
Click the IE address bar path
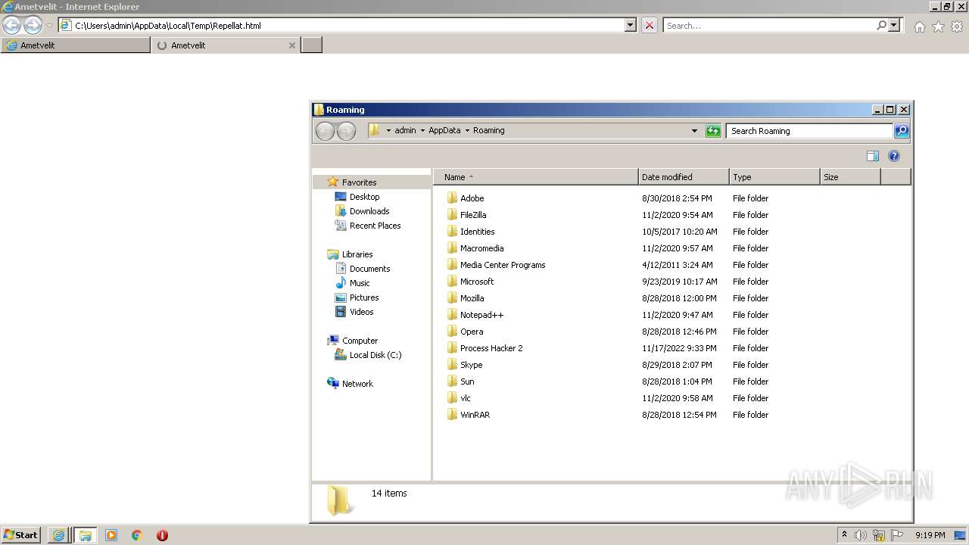pyautogui.click(x=167, y=25)
